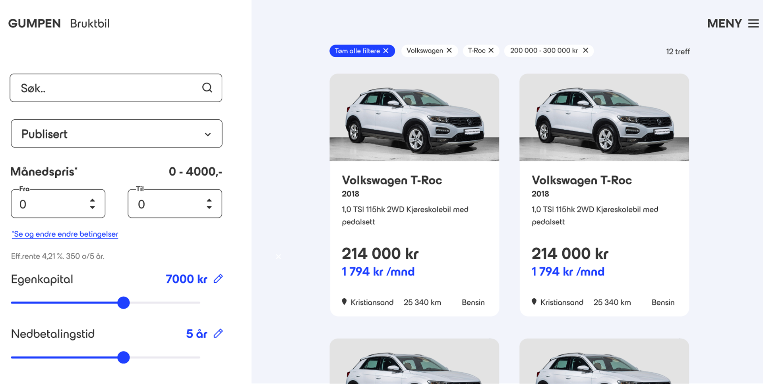
Task: Go to GUMPEN home via logo
Action: point(35,23)
